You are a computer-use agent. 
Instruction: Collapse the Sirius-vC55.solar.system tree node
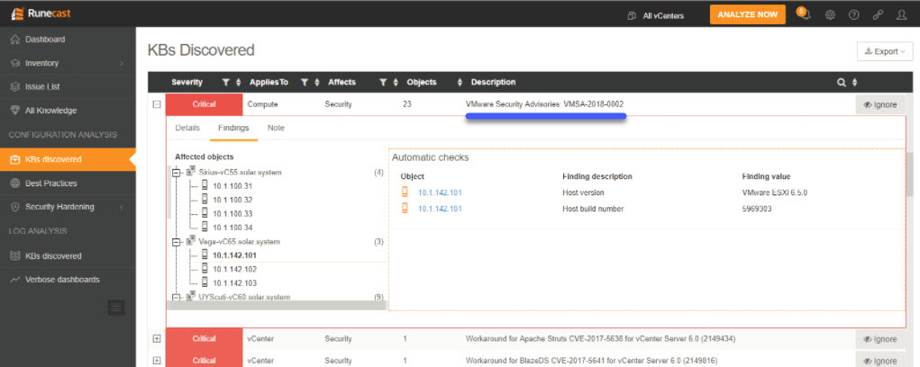(176, 172)
